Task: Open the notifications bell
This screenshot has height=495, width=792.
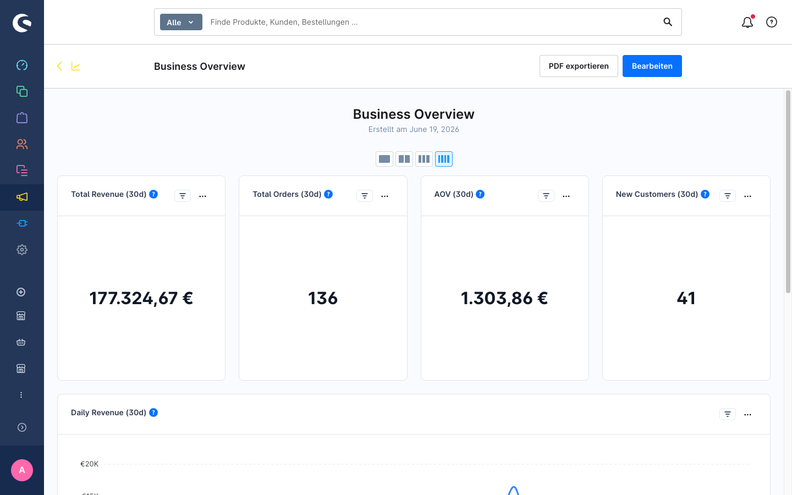Action: click(x=747, y=22)
